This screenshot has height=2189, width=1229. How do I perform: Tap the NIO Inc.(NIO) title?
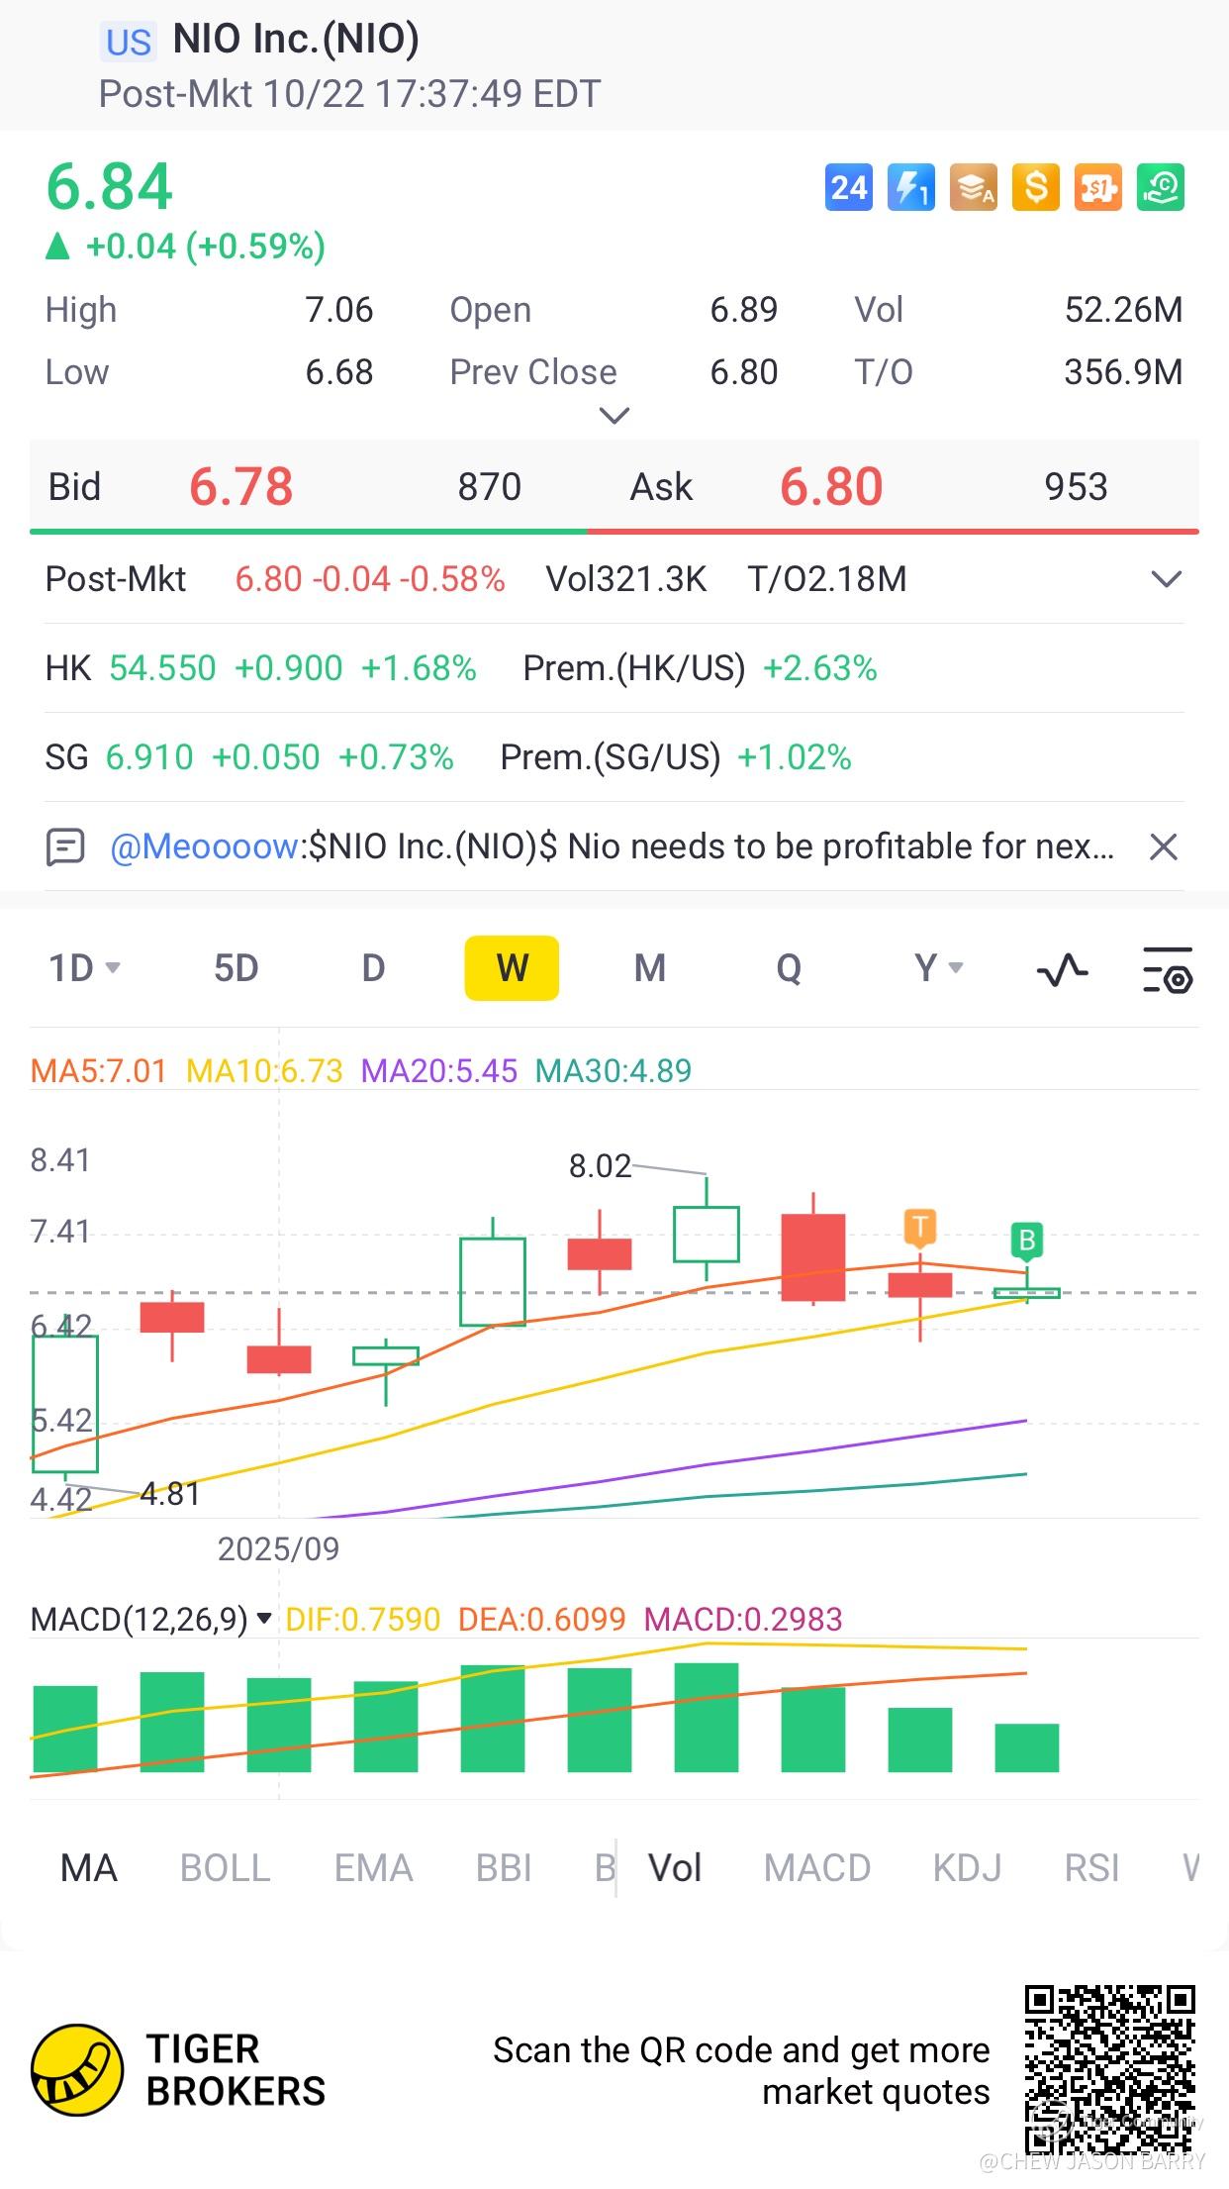click(x=296, y=40)
